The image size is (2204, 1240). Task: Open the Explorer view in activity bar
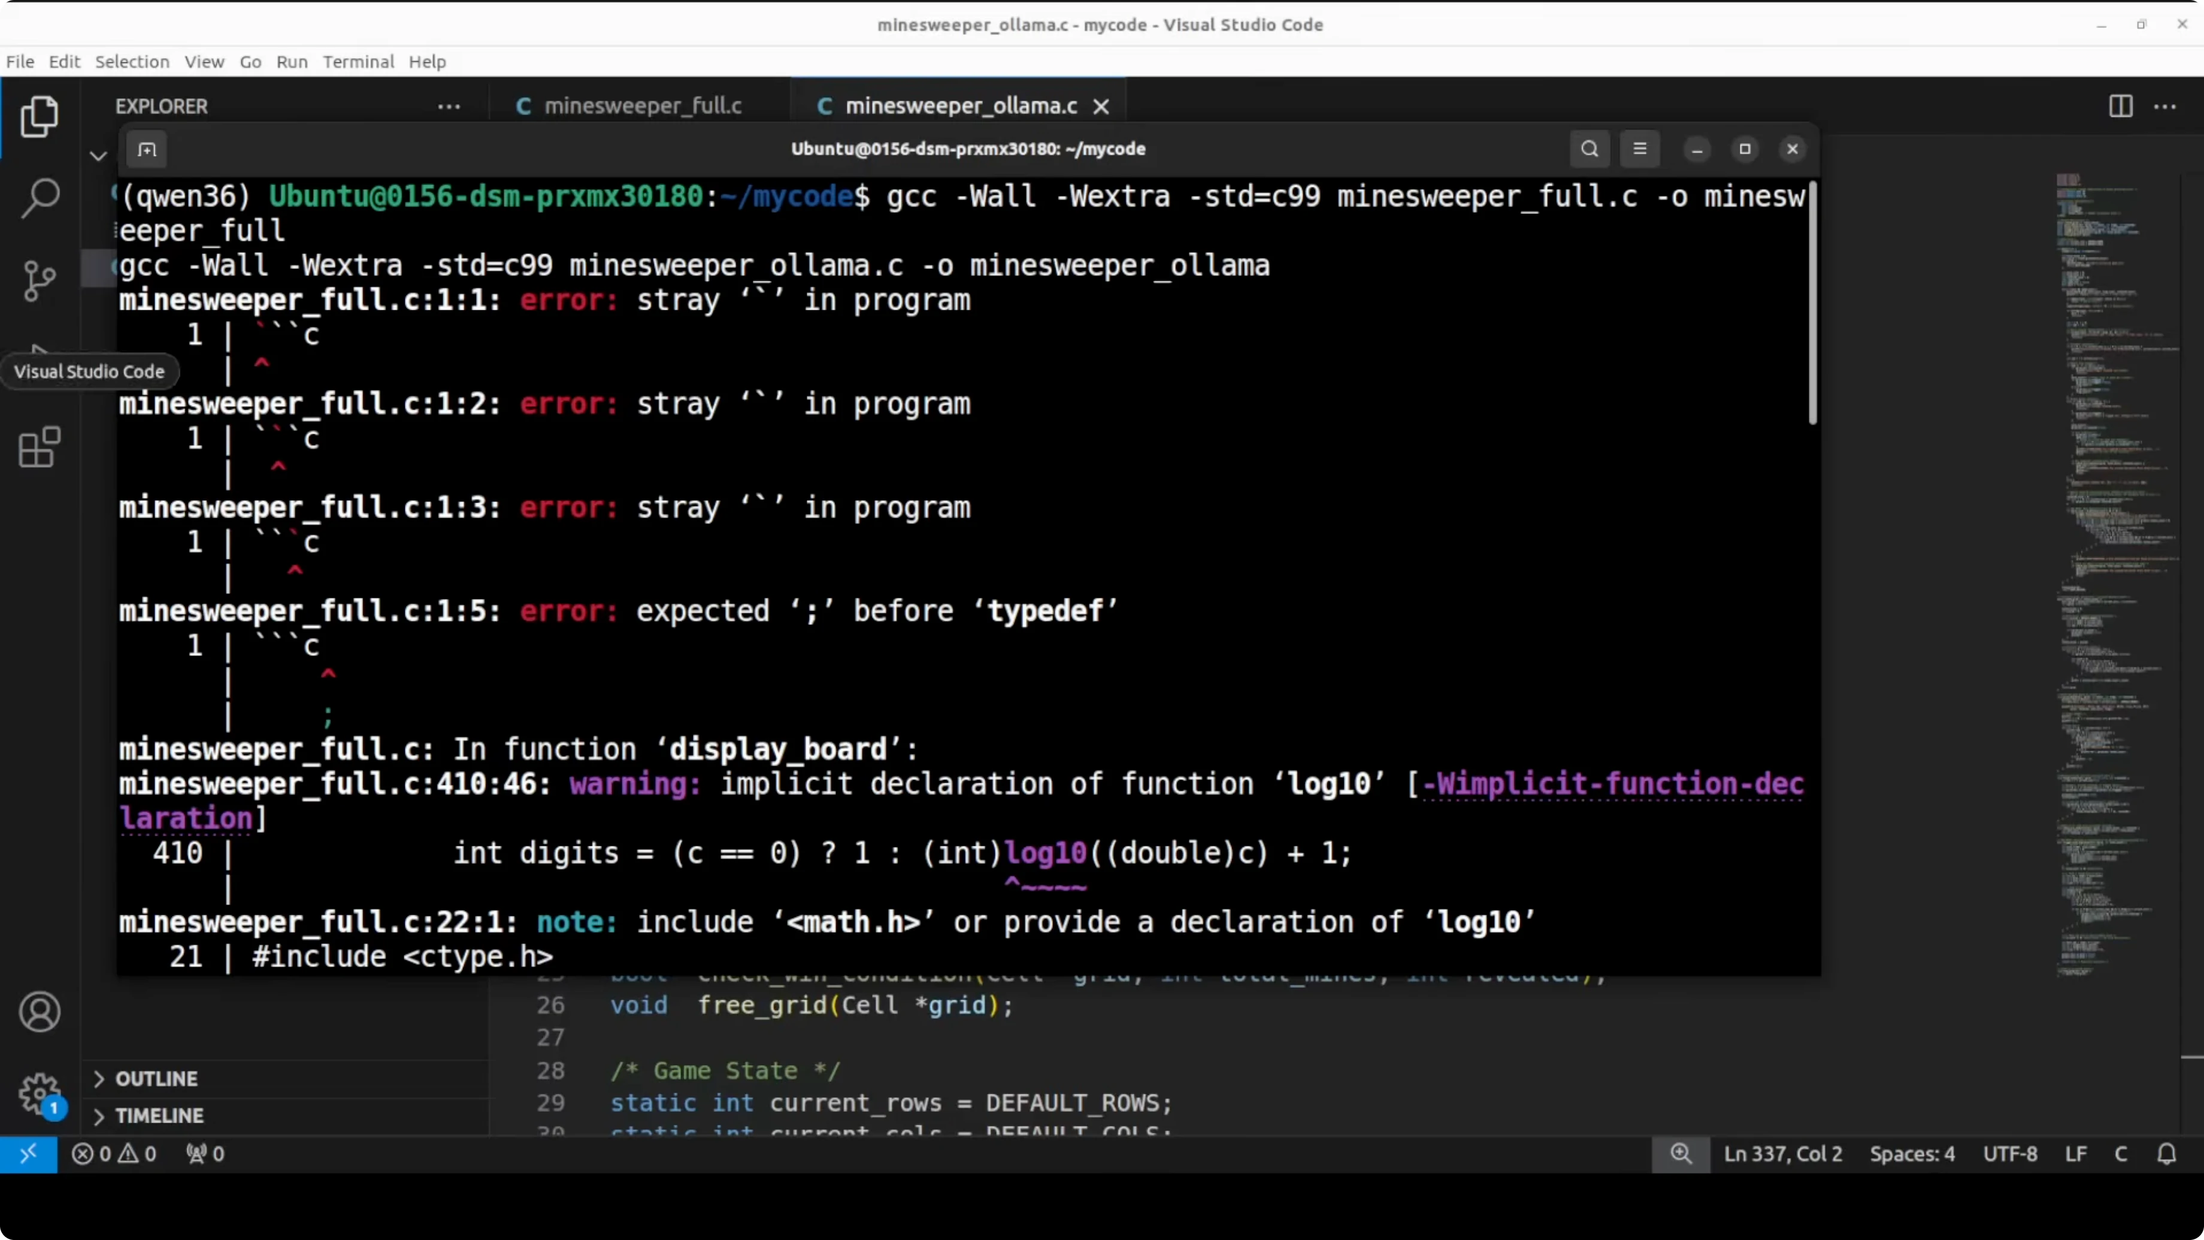[x=40, y=117]
